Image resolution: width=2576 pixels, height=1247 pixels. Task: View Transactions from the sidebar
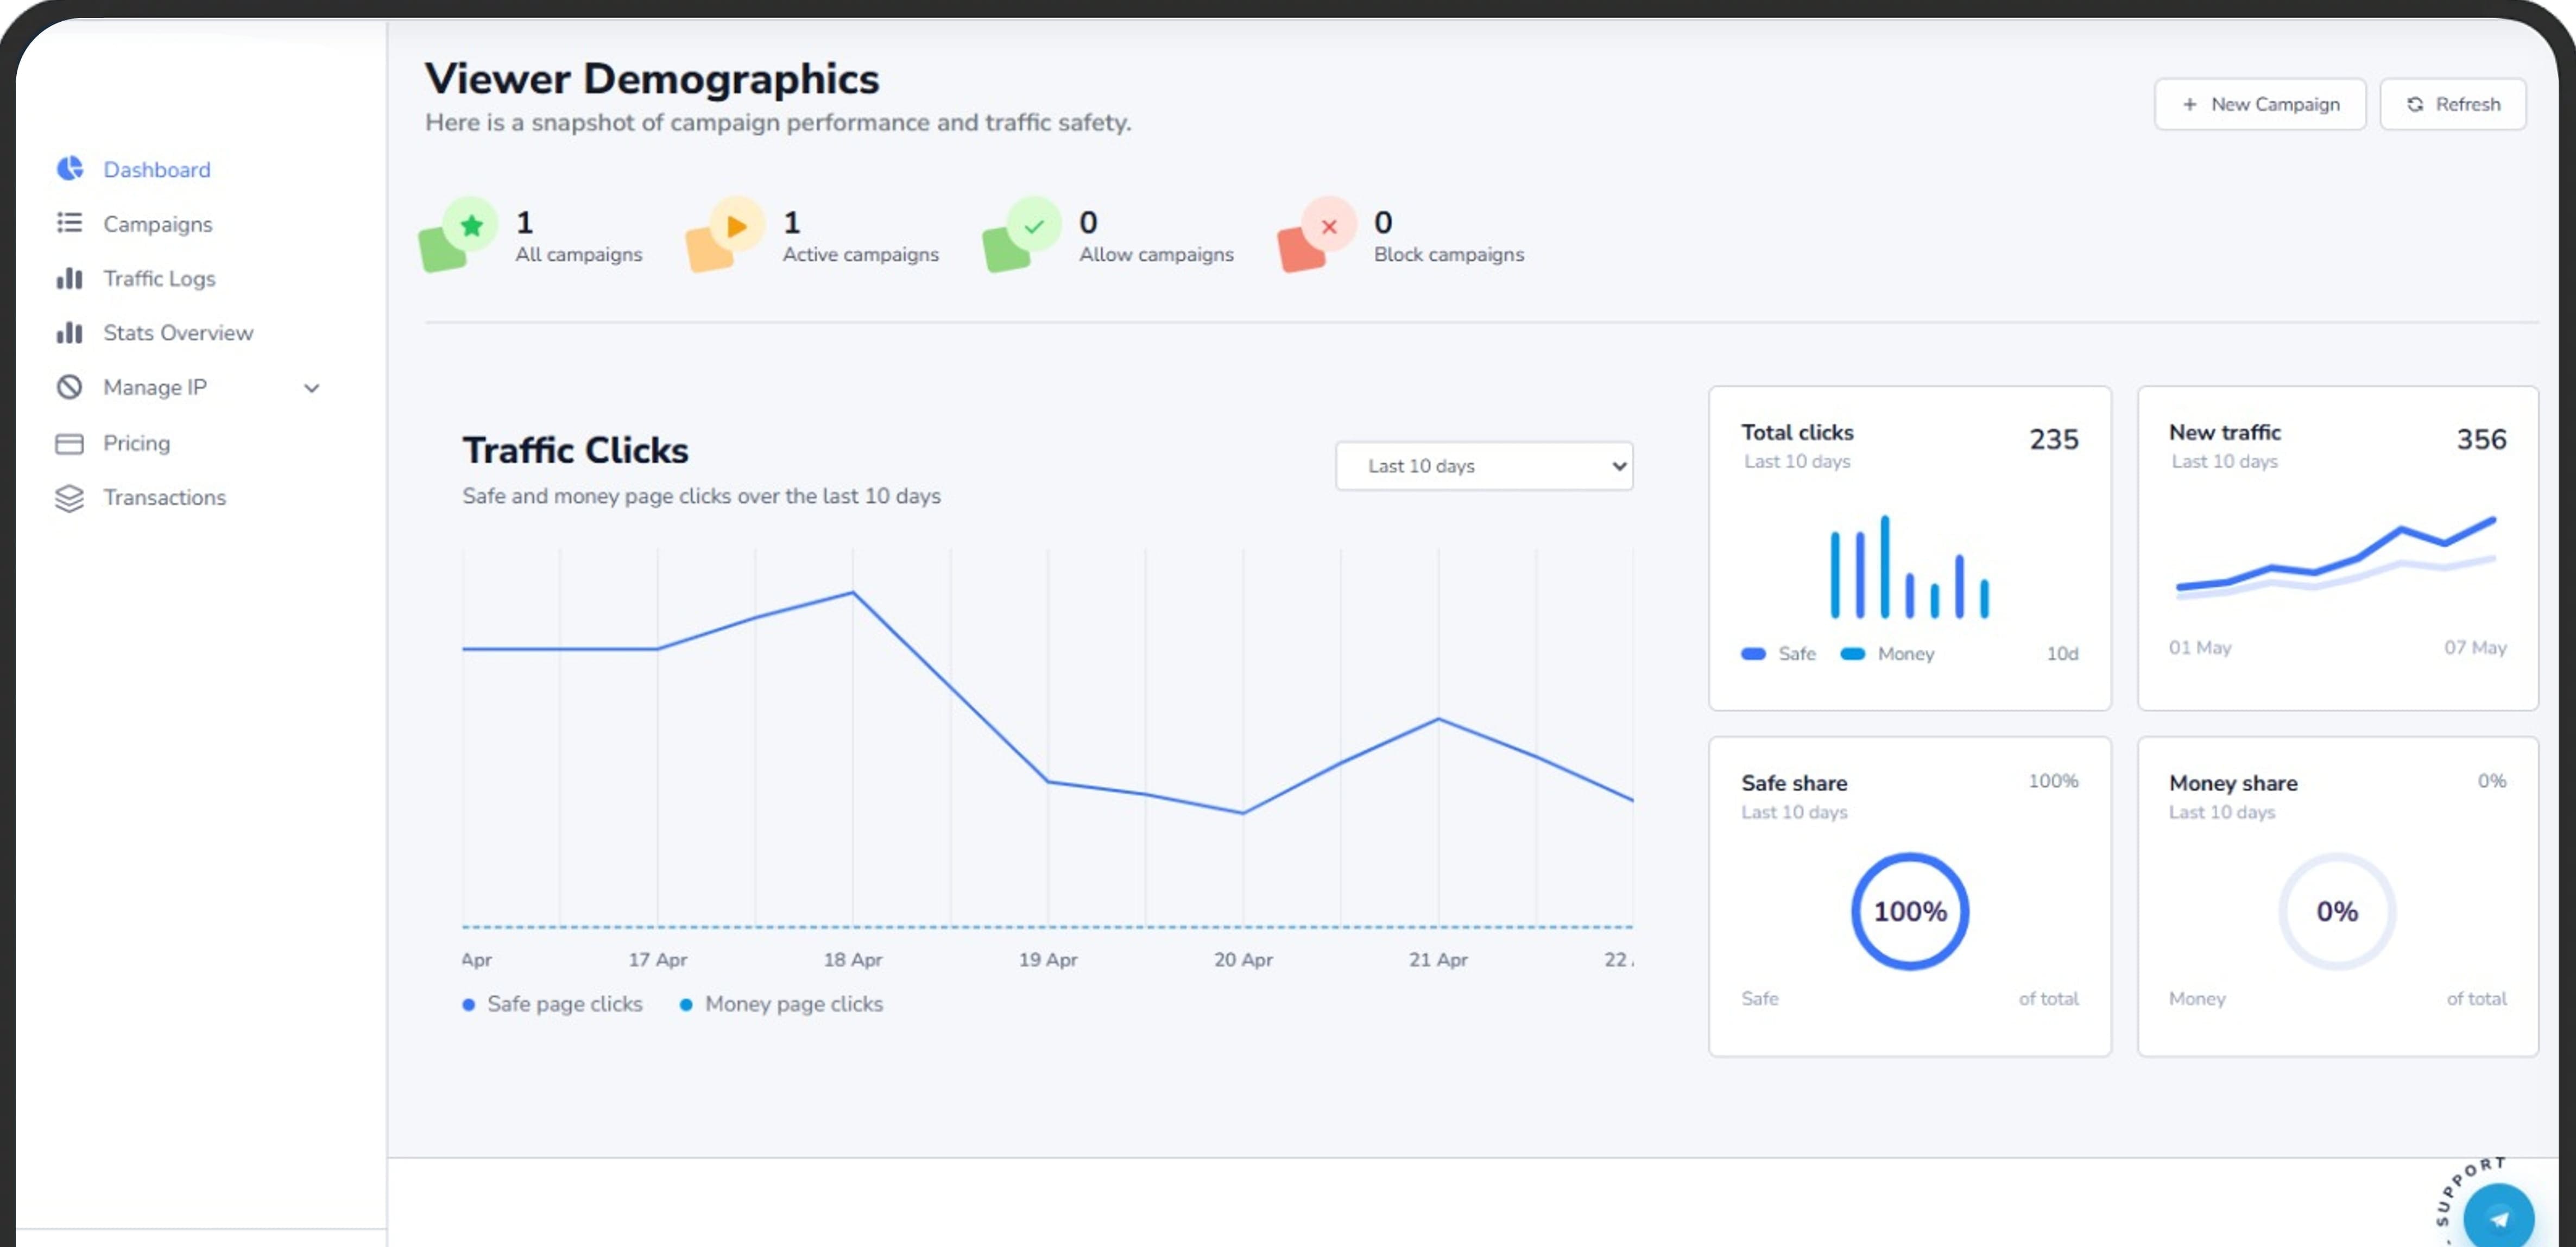coord(164,497)
